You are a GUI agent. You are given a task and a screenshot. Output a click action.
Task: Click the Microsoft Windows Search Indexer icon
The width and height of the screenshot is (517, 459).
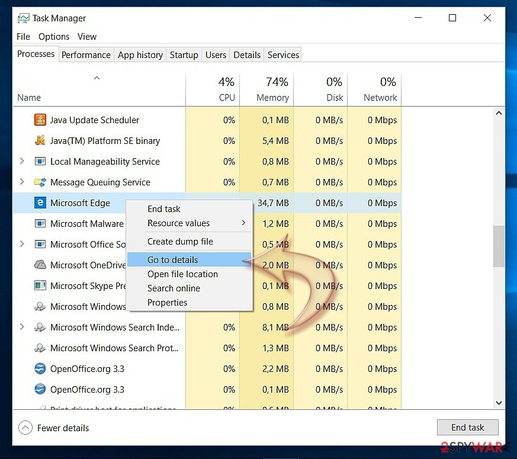(x=40, y=328)
